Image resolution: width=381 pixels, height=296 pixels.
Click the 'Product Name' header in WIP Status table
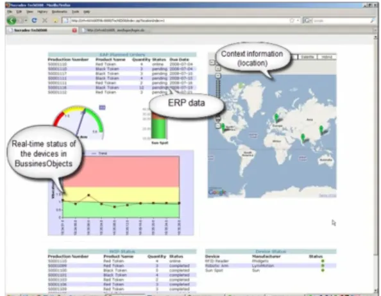(x=118, y=256)
